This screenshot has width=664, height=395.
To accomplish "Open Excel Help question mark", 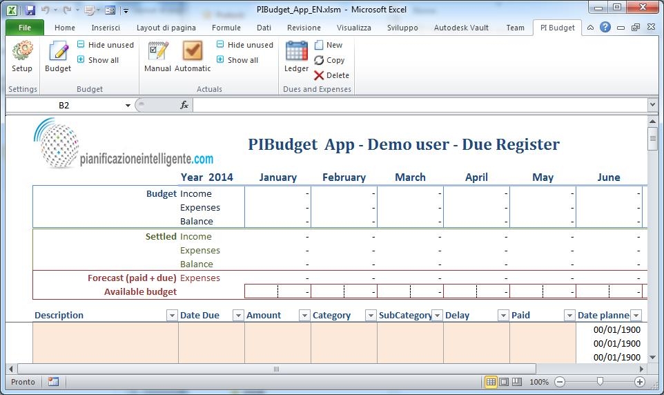I will [605, 27].
